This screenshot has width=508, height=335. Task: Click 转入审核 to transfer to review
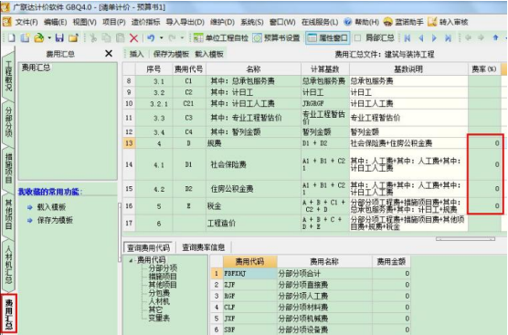coord(448,22)
